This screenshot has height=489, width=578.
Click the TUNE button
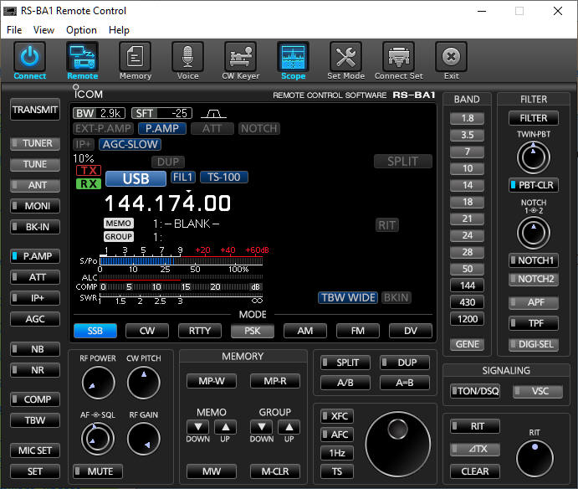(35, 164)
